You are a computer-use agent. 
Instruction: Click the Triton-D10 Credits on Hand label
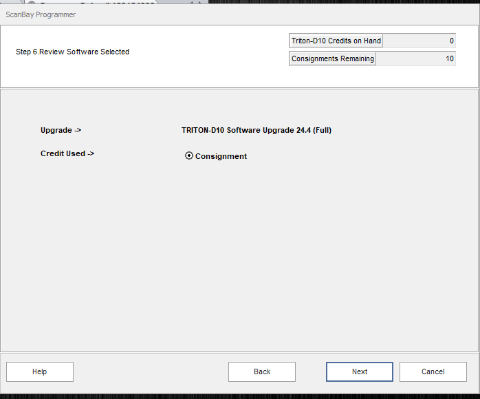336,41
